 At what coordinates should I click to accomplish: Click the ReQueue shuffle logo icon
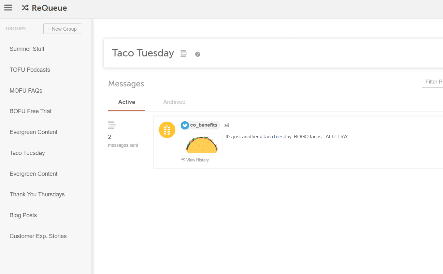pos(25,8)
